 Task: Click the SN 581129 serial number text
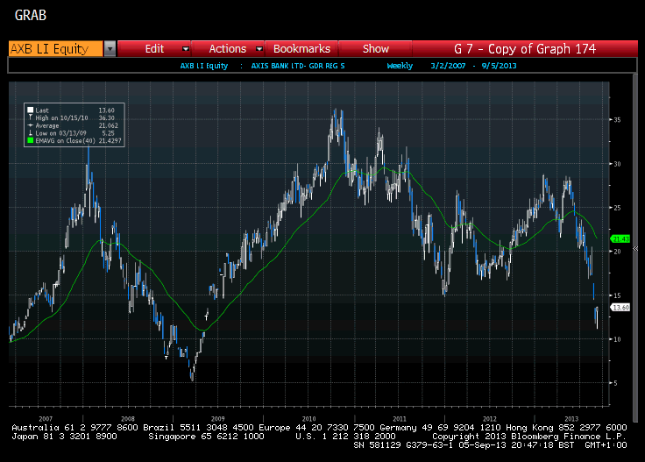pos(377,445)
